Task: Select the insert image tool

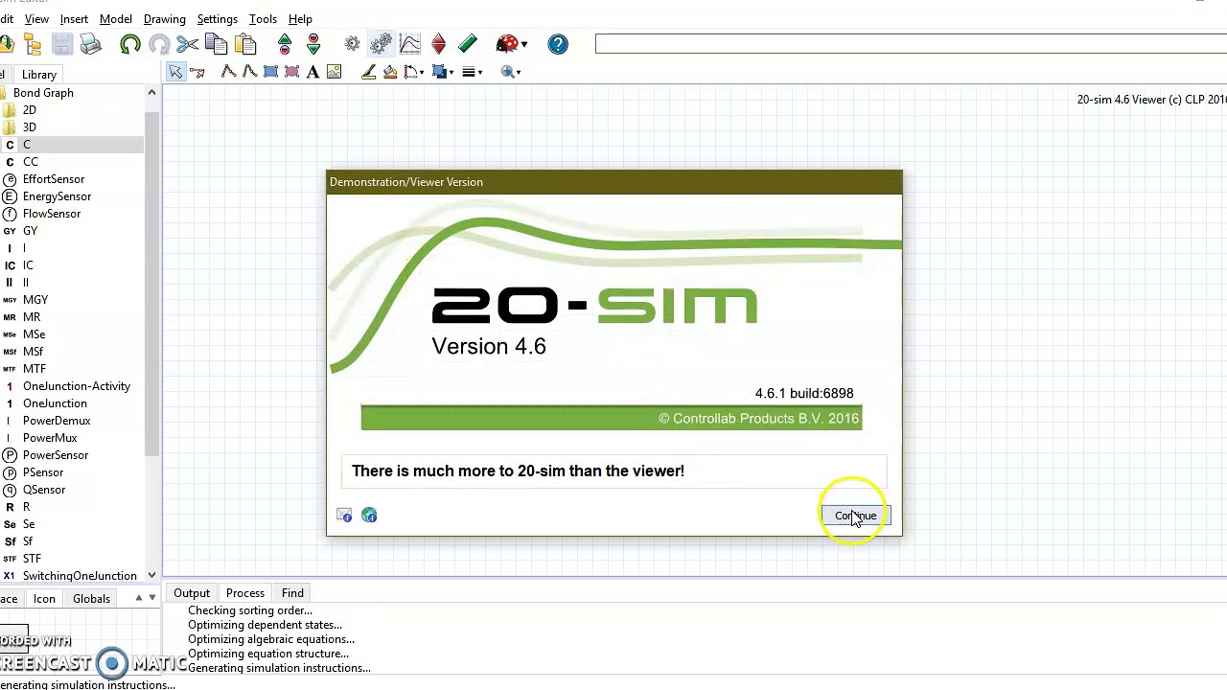Action: 334,72
